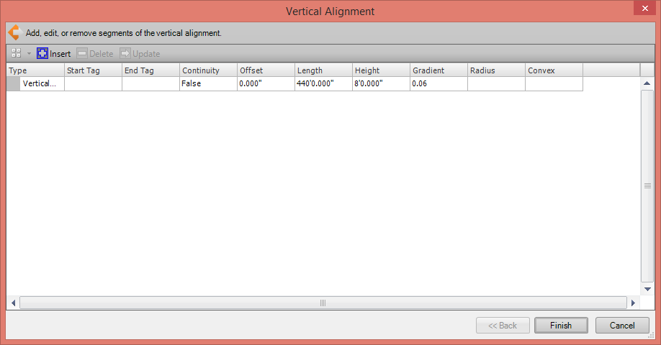Click the empty End Tag cell
This screenshot has height=345, width=661.
tap(151, 83)
